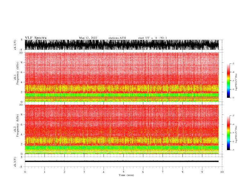Click time axis tick label '2'

pos(64,172)
